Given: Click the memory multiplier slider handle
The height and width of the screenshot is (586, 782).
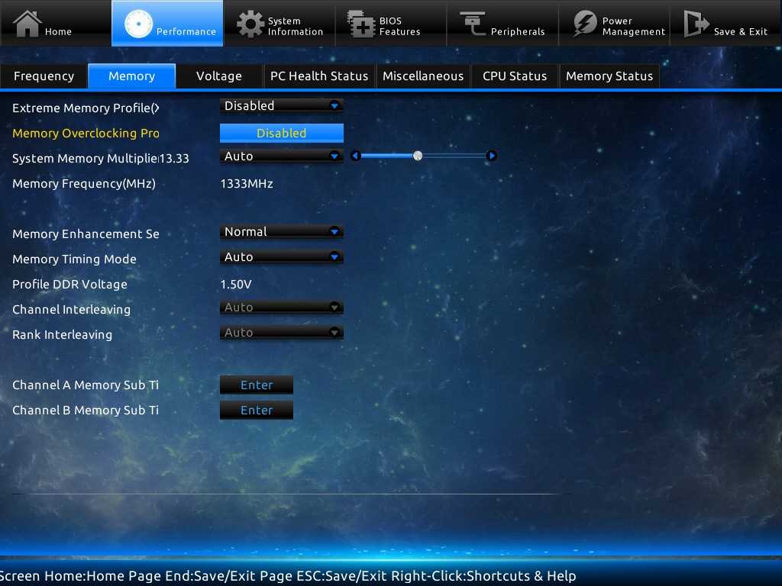Looking at the screenshot, I should point(418,156).
